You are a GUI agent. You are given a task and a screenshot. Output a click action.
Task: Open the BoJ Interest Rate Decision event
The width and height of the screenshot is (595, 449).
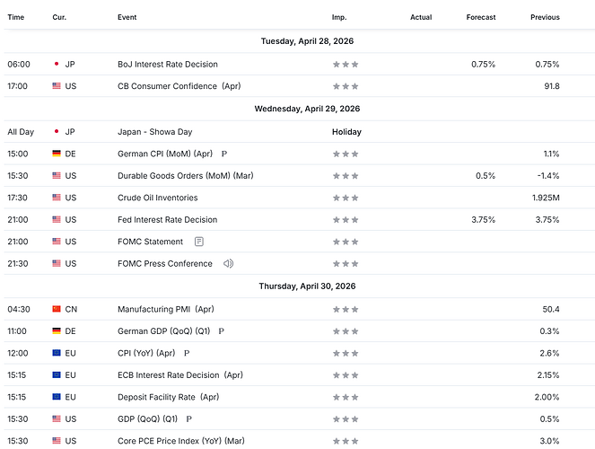pos(168,64)
